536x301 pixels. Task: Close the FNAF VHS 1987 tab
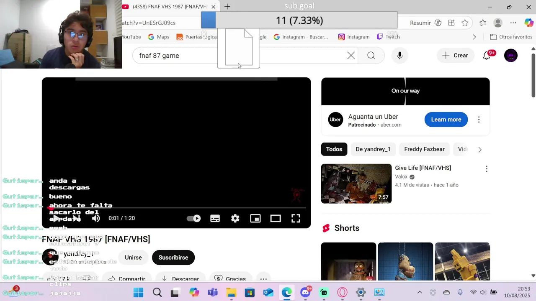(213, 7)
